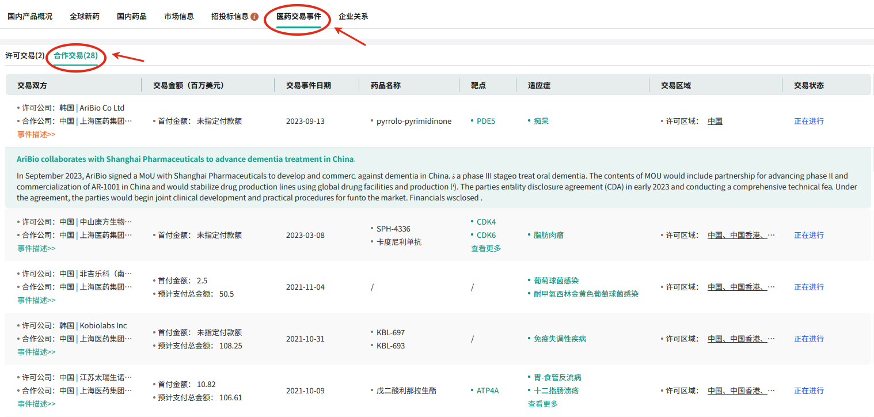Open 耐甲氧西林金黄色葡萄球菌感染 indication link
874x417 pixels.
click(x=586, y=294)
